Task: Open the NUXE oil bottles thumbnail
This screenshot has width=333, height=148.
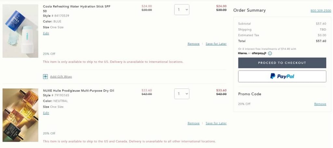Action: pos(20,115)
